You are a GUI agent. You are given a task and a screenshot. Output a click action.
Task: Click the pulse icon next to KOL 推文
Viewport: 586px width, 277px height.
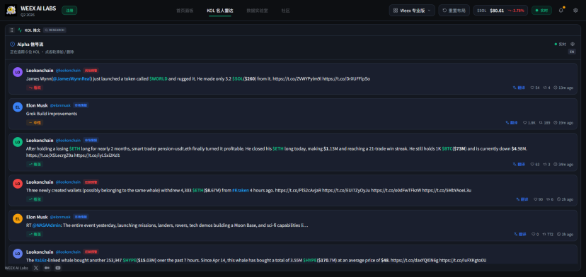pyautogui.click(x=20, y=30)
